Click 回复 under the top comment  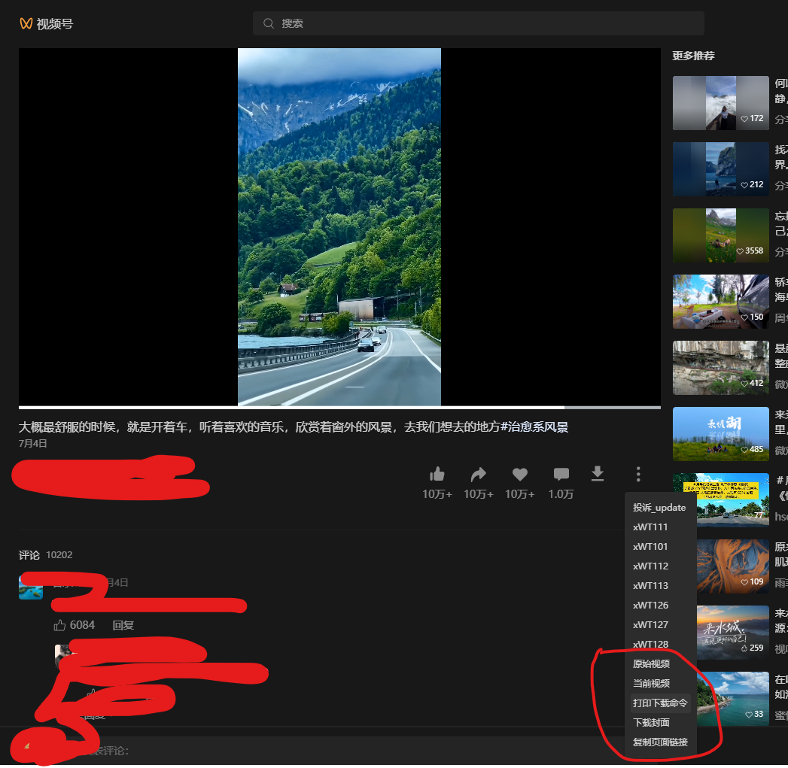[123, 625]
